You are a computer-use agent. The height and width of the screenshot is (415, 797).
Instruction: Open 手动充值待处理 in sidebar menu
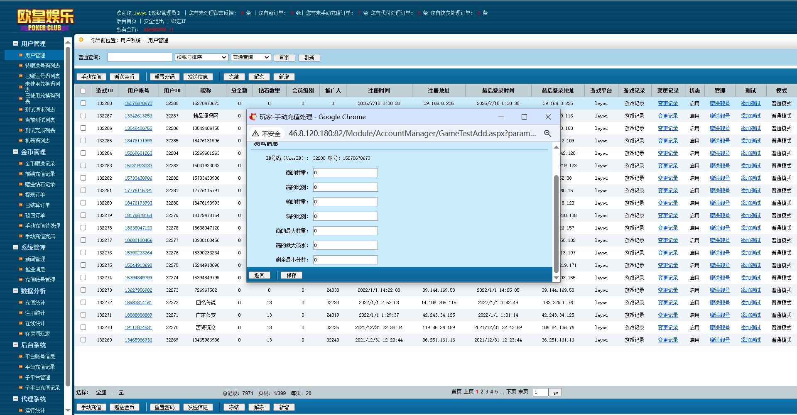[42, 226]
